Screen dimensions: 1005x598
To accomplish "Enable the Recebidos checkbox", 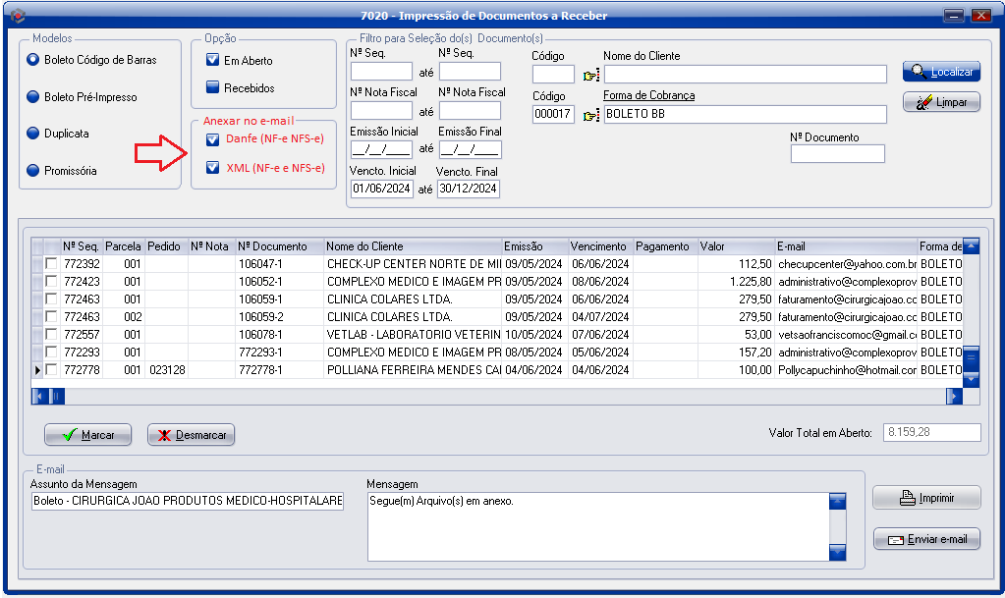I will click(x=212, y=87).
